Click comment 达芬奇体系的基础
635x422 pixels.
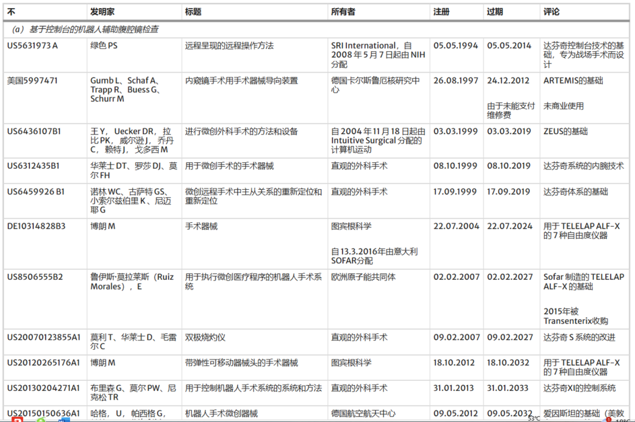(x=576, y=192)
